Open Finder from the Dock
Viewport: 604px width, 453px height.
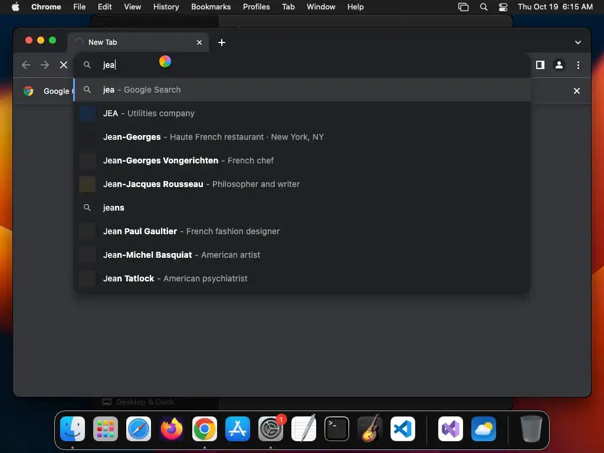73,429
